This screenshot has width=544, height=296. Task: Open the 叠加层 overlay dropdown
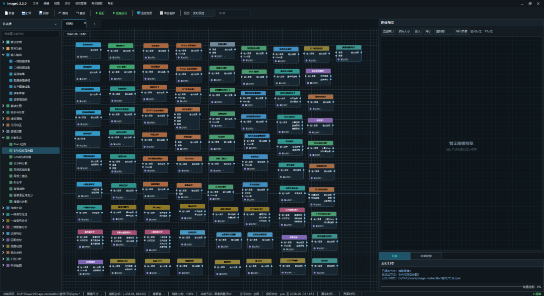point(444,31)
